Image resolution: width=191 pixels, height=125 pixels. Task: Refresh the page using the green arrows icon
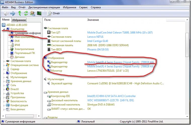click(26, 13)
